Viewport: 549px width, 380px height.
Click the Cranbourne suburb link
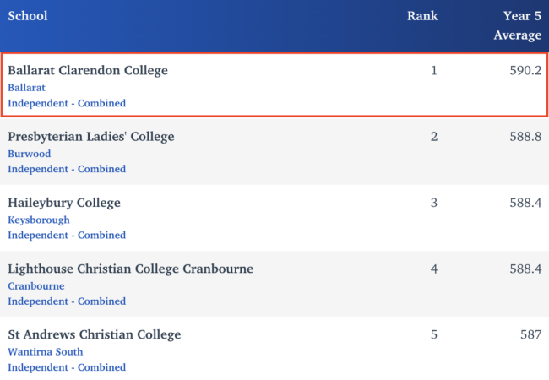coord(36,285)
